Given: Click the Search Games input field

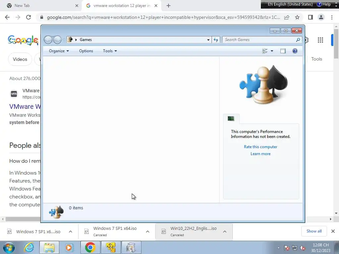Looking at the screenshot, I should click(259, 40).
